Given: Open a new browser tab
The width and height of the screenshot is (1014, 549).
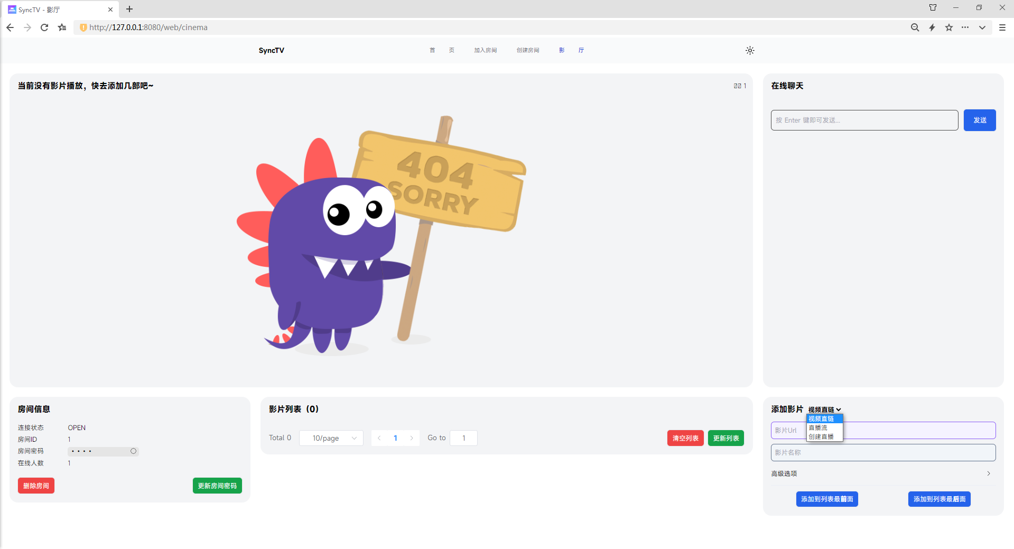Looking at the screenshot, I should pyautogui.click(x=129, y=9).
